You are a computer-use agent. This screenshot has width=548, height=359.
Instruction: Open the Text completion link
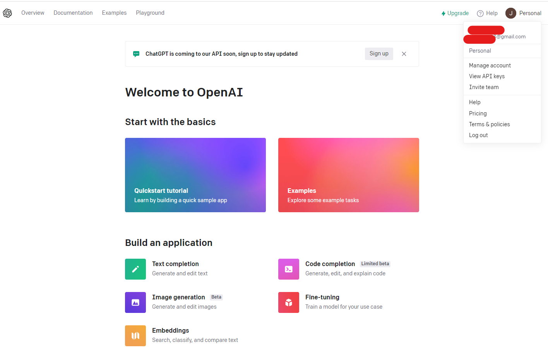(175, 264)
